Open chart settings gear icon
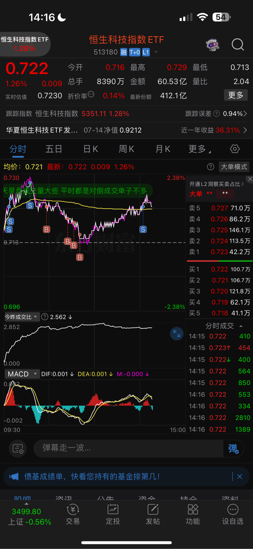The width and height of the screenshot is (253, 549). point(235,149)
